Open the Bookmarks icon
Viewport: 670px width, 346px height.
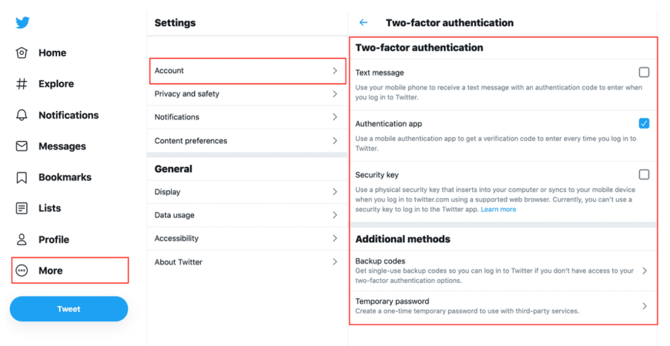point(21,177)
